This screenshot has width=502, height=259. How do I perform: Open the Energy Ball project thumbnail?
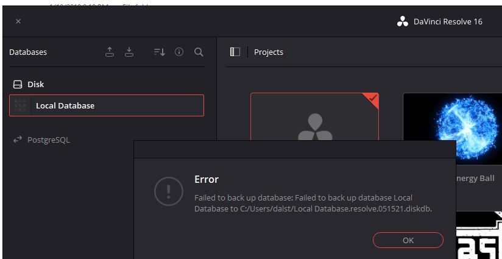click(453, 129)
